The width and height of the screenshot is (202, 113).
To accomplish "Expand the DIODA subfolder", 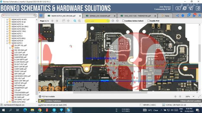I will click(10, 48).
